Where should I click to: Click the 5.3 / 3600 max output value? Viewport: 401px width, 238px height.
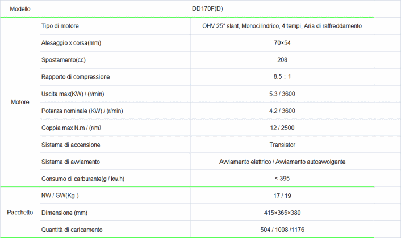click(282, 94)
